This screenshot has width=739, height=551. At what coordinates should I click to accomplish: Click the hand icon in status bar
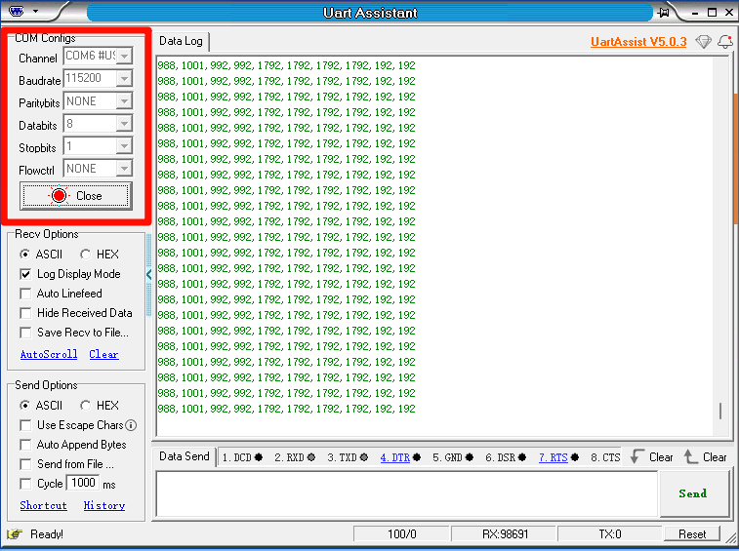tap(15, 534)
